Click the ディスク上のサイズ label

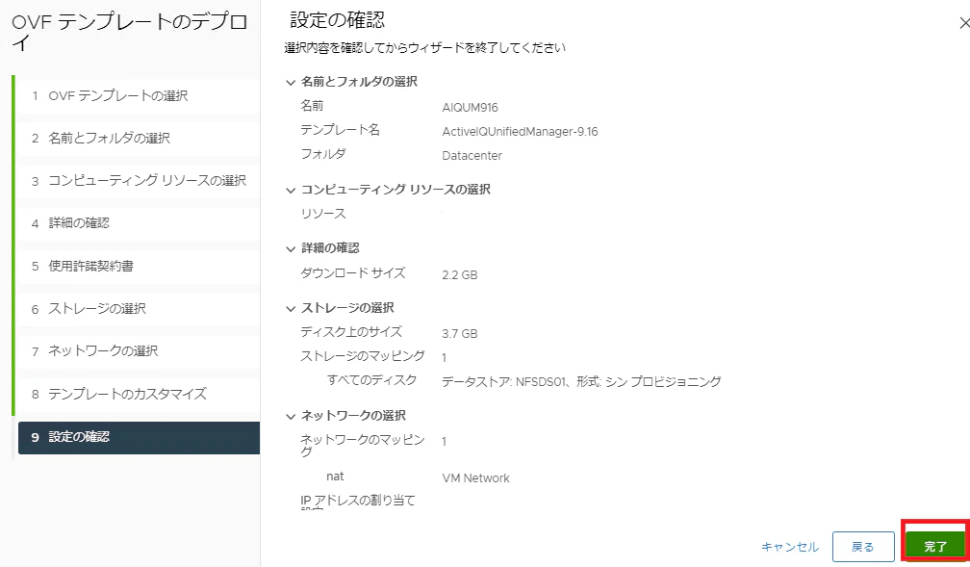(351, 332)
